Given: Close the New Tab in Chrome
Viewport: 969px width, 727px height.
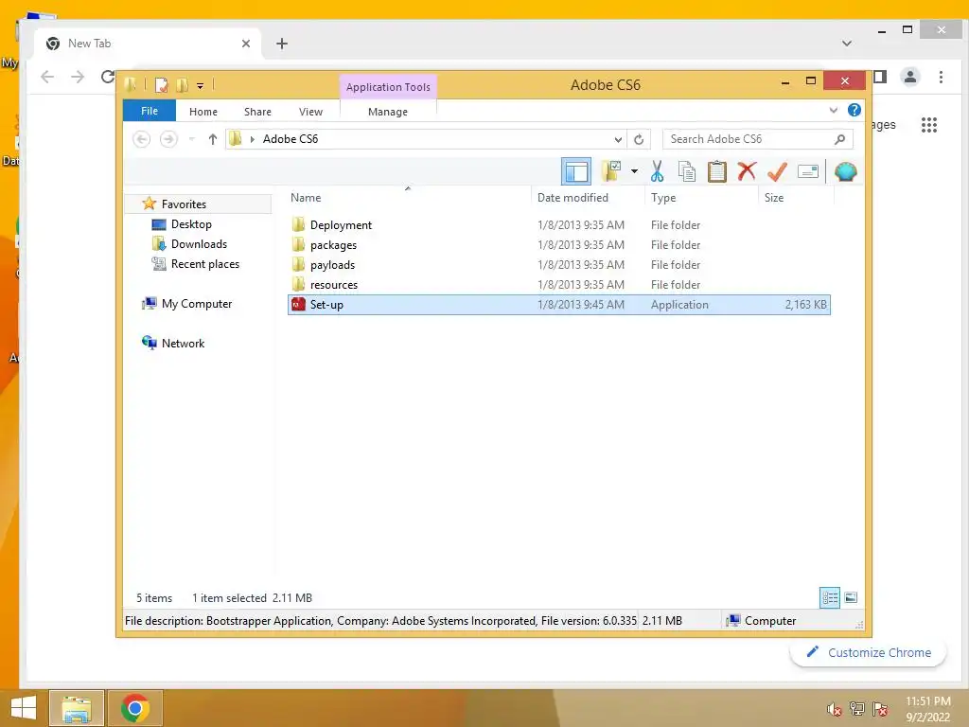Looking at the screenshot, I should point(246,44).
